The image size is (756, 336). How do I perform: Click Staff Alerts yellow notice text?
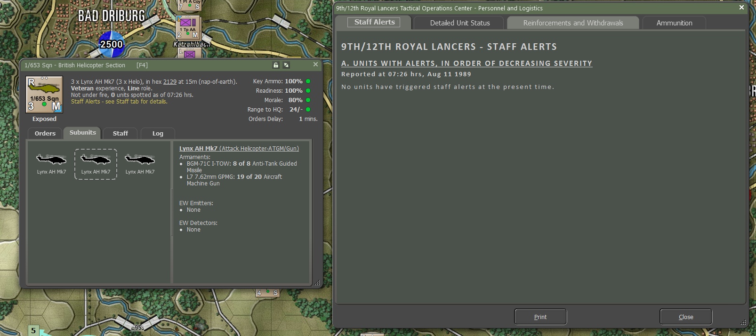coord(119,102)
